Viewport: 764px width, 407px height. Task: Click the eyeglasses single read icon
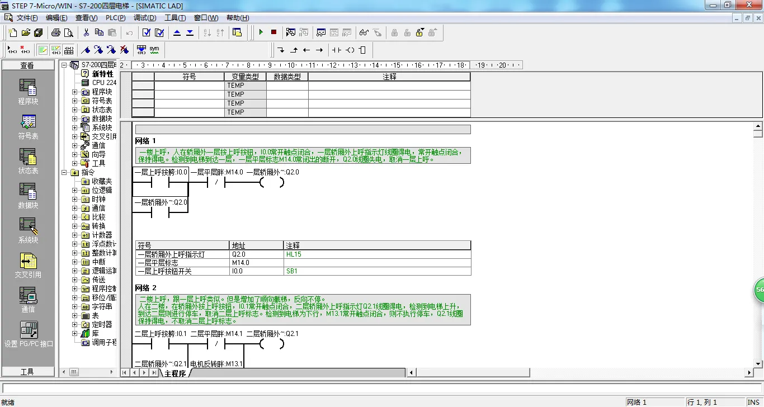pyautogui.click(x=364, y=32)
